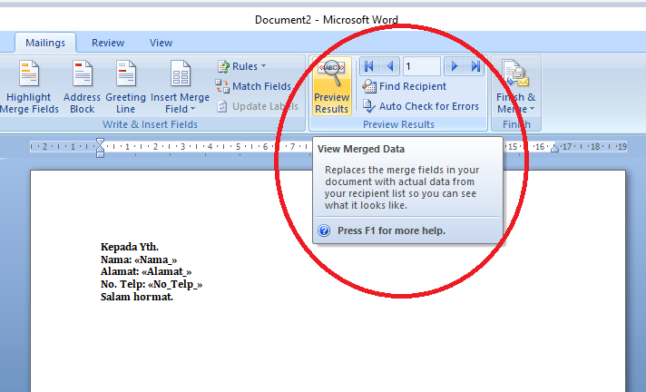Click the left indent marker on ruler
The image size is (646, 392).
(100, 153)
